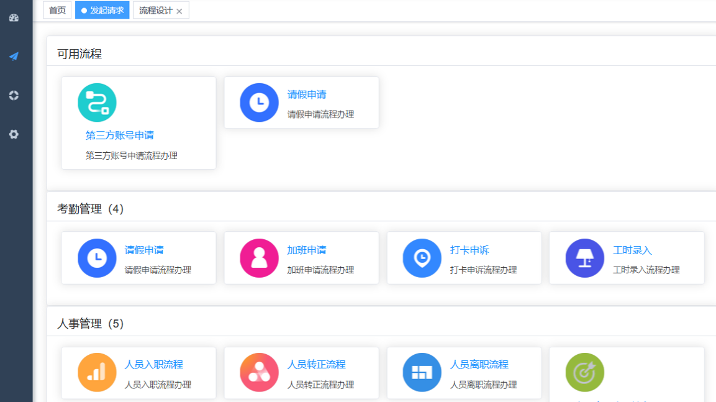Click the 请假申请 card under 可用流程
The image size is (716, 402).
coord(301,102)
